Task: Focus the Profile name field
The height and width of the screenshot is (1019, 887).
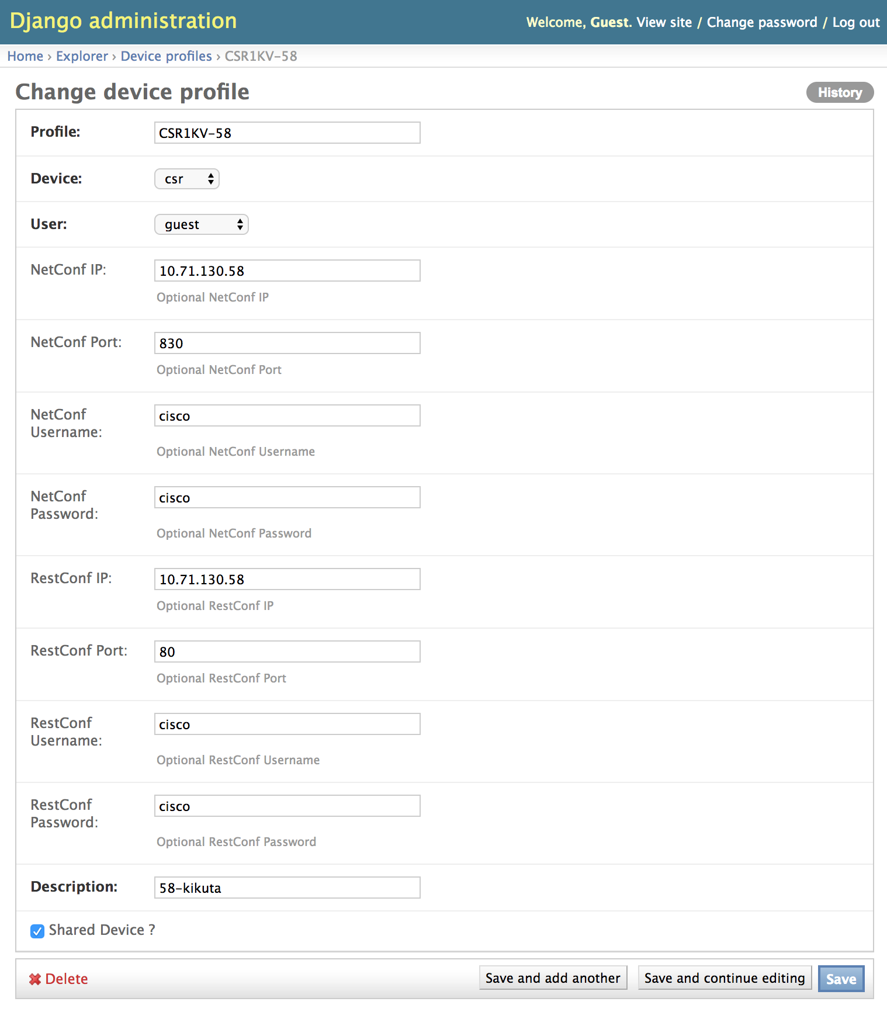Action: click(x=287, y=133)
